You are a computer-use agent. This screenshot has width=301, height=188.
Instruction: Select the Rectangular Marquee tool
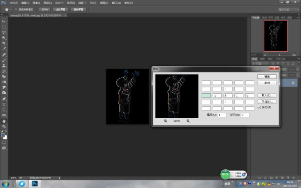coord(4,27)
